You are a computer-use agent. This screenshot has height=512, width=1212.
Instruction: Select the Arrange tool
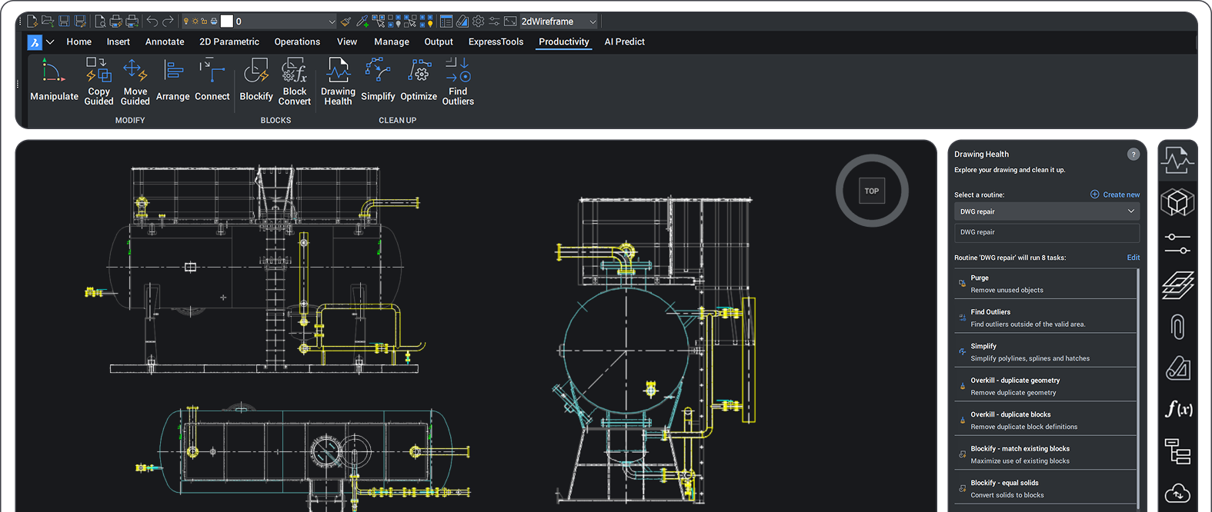click(172, 80)
